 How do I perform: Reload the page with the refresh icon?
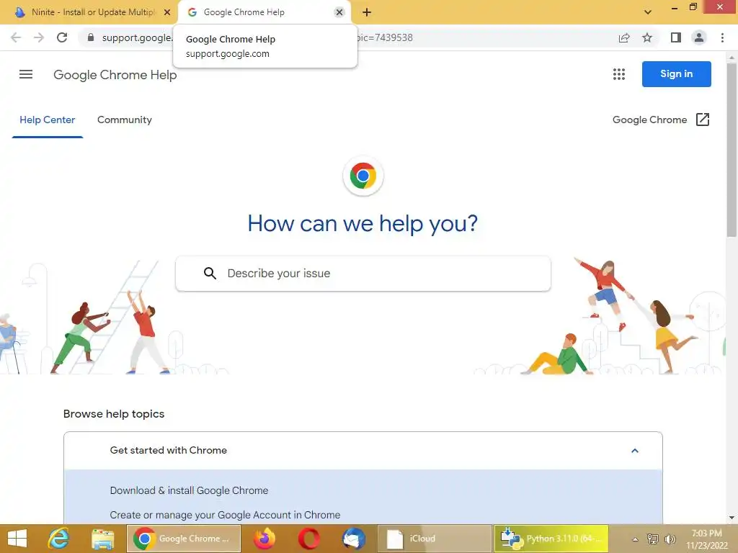pyautogui.click(x=62, y=37)
